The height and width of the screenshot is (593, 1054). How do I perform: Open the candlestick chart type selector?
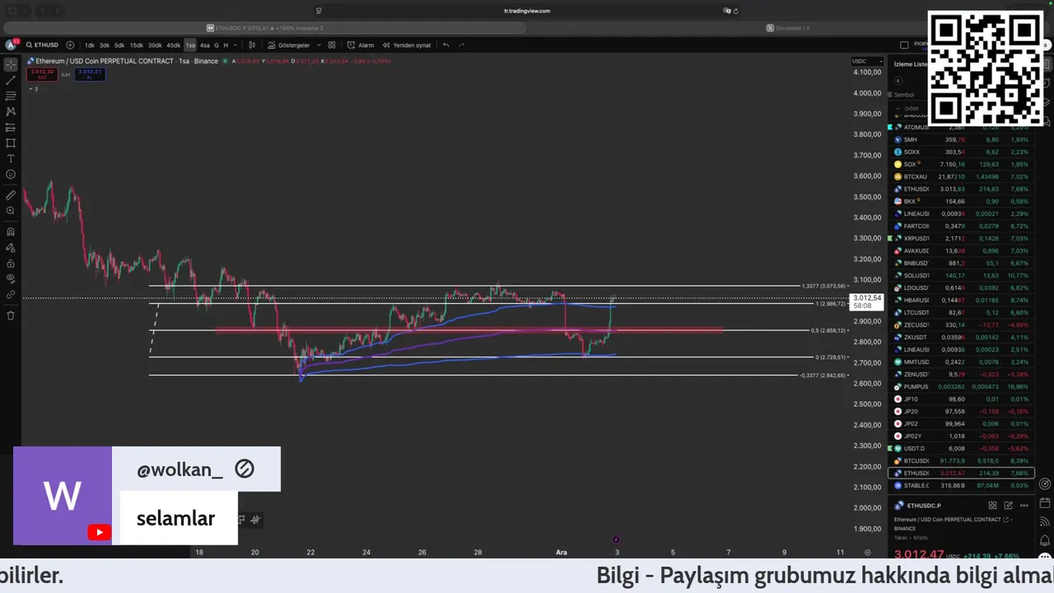tap(252, 45)
